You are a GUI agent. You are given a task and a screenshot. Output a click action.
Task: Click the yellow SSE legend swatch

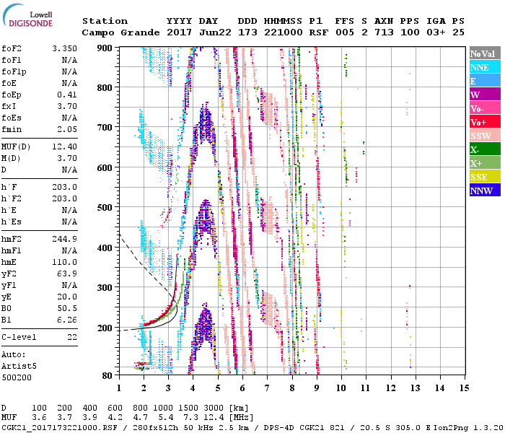coord(484,178)
